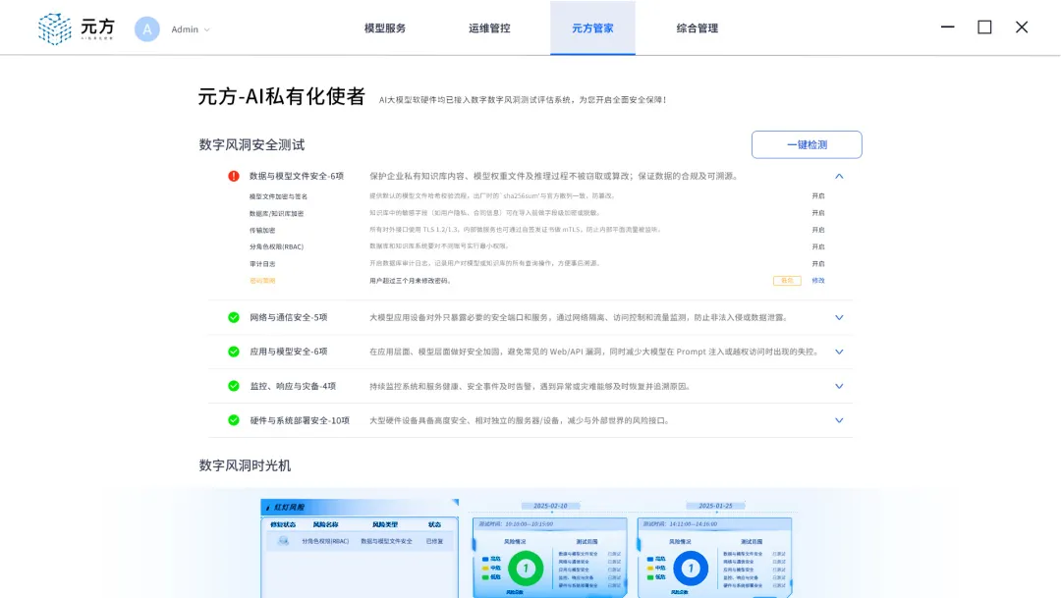Open the 2025-02-10 test result card
Image resolution: width=1061 pixels, height=598 pixels.
549,558
